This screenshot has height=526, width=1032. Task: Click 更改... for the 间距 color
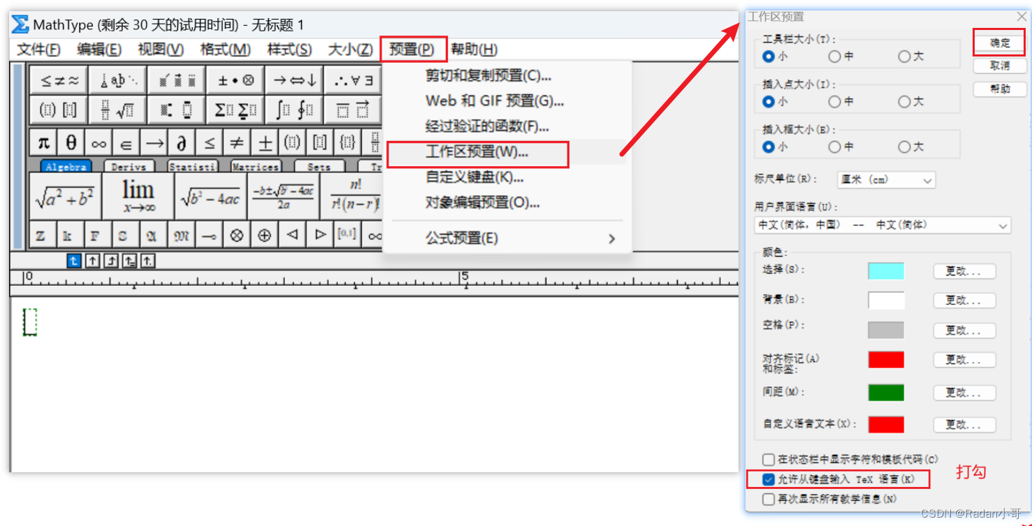pos(964,393)
